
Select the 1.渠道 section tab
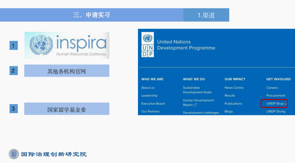(x=206, y=15)
